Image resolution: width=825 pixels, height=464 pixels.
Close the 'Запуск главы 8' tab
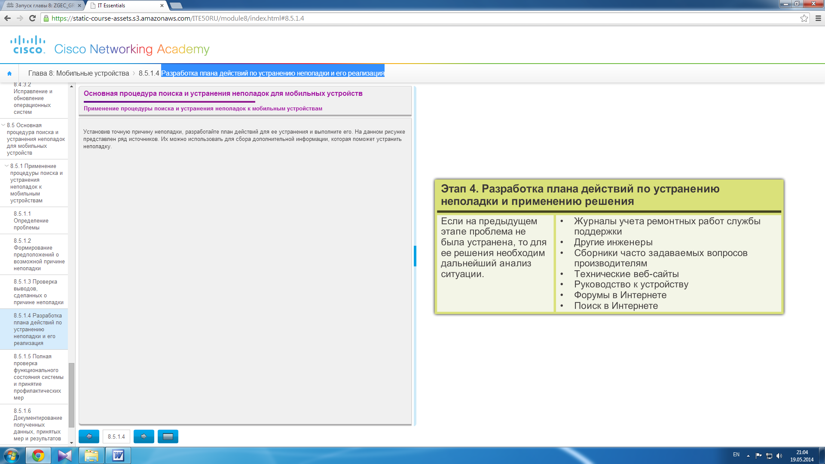79,6
